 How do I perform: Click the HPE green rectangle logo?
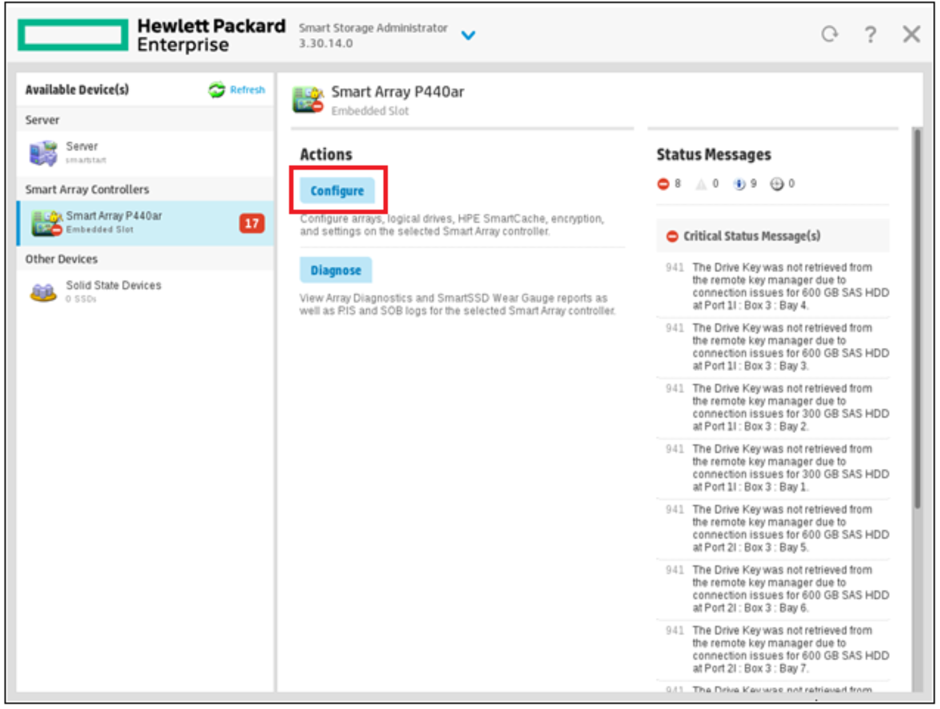point(73,35)
